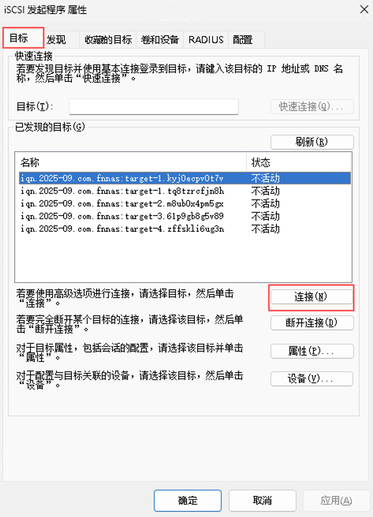Open 设备(V)... for the target
The height and width of the screenshot is (517, 373).
[311, 379]
